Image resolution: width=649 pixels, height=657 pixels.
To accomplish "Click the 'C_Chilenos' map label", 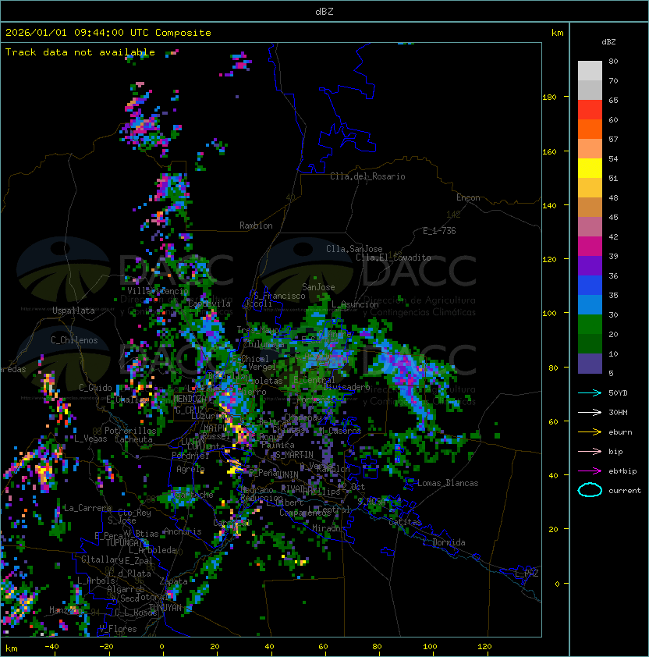I will (x=74, y=340).
